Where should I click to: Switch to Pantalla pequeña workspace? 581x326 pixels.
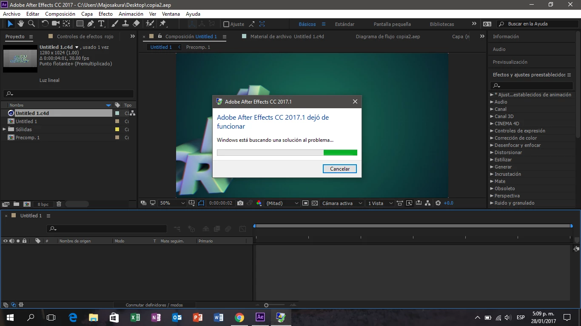pyautogui.click(x=392, y=24)
